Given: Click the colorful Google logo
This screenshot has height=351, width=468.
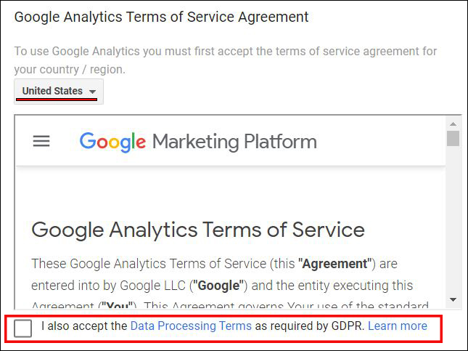Looking at the screenshot, I should click(x=112, y=142).
